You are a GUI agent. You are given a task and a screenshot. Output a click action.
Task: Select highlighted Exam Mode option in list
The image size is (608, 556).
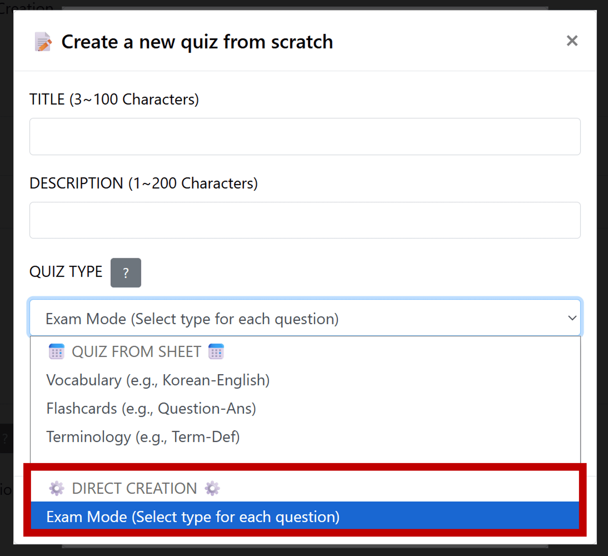193,517
